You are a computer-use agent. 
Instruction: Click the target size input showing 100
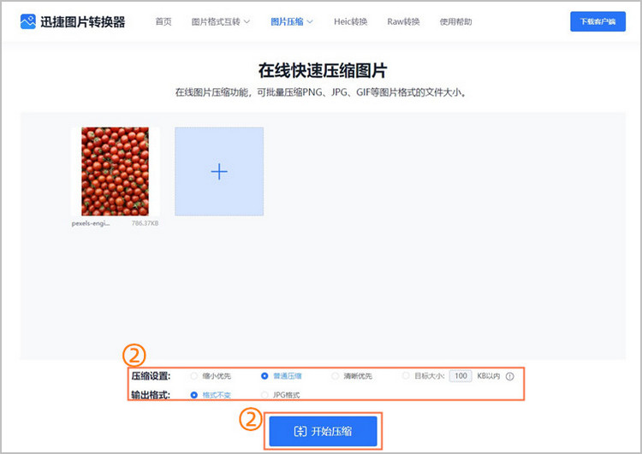tap(461, 376)
